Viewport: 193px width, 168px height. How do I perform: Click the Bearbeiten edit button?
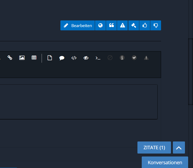click(78, 25)
